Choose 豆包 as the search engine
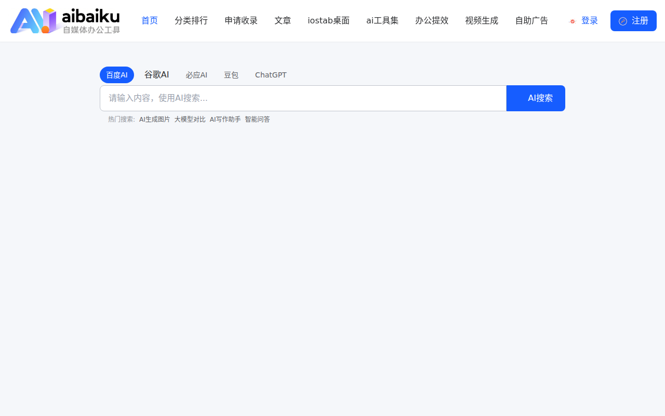 231,75
